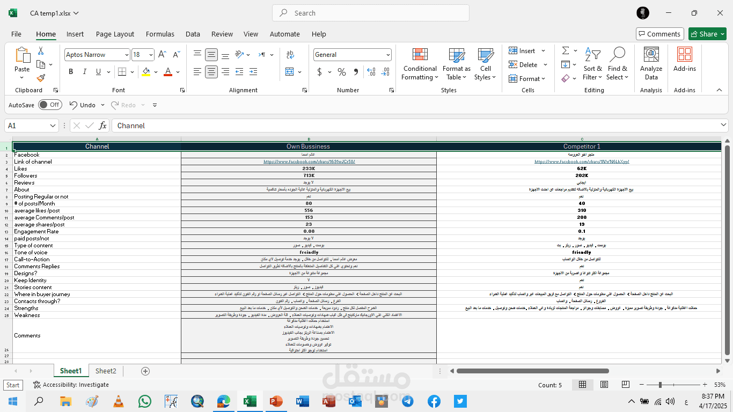This screenshot has width=733, height=412.
Task: Toggle Underline formatting
Action: (98, 72)
